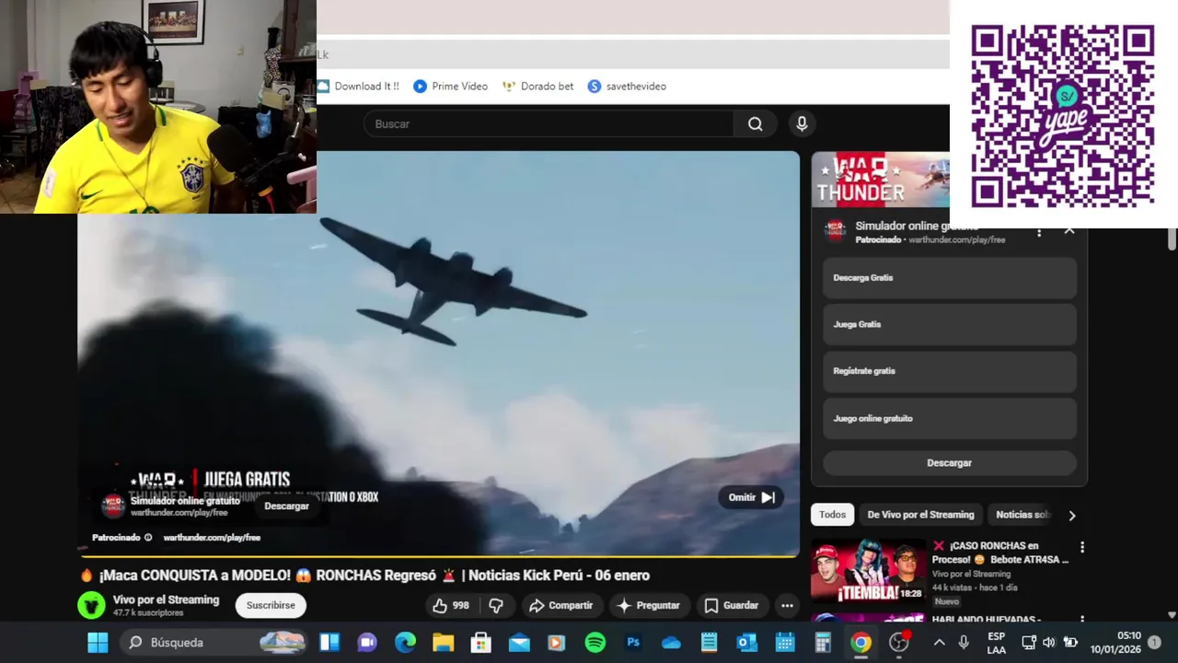Launch Microsoft Store from the taskbar
This screenshot has width=1178, height=663.
point(480,642)
